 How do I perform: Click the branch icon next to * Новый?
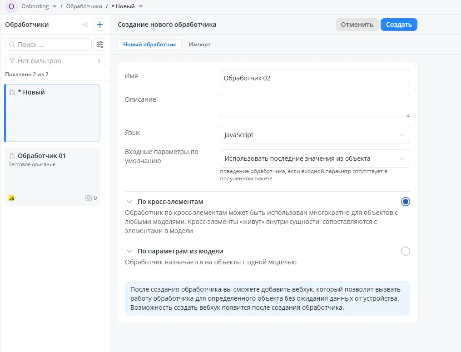click(11, 92)
